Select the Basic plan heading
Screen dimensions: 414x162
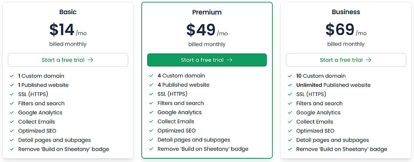pos(68,12)
